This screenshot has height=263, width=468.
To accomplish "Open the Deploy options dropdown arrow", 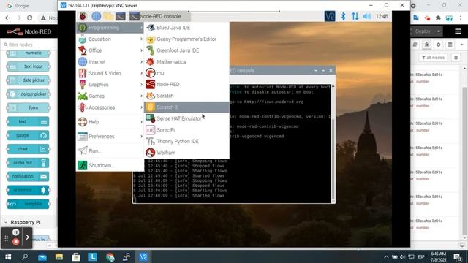I will [x=439, y=31].
